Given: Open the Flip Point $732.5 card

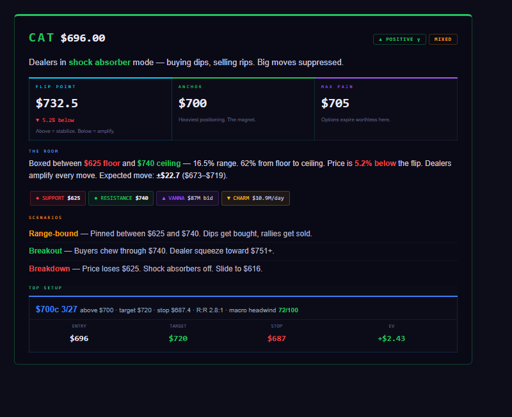Looking at the screenshot, I should (100, 109).
